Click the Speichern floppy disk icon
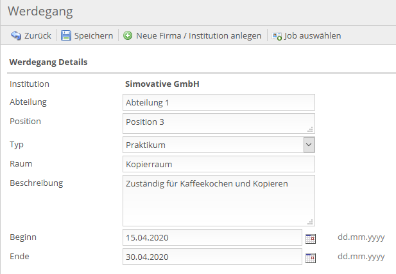 [x=66, y=35]
